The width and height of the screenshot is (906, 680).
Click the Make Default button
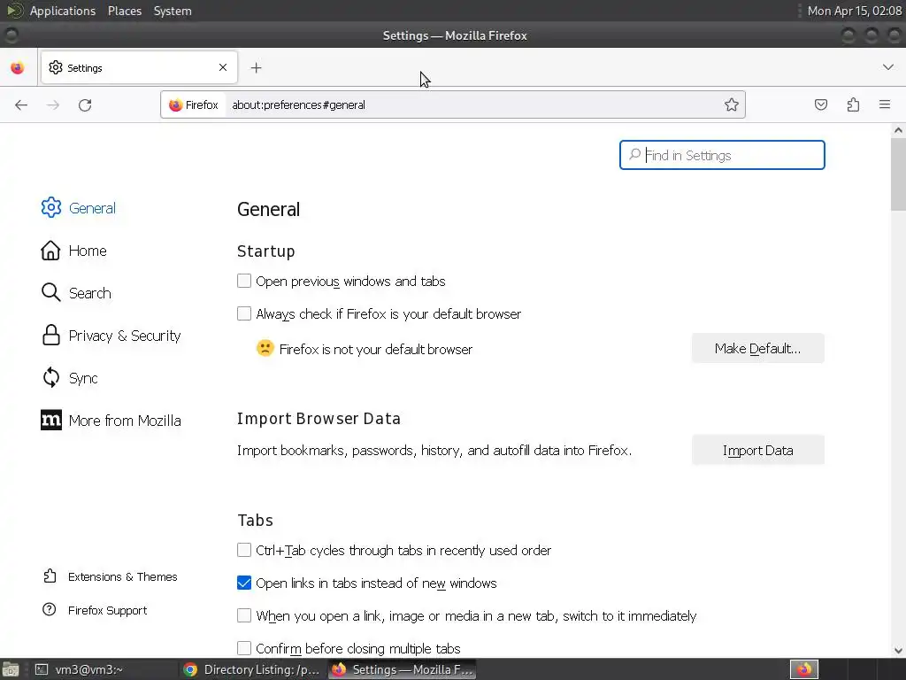[x=757, y=349]
